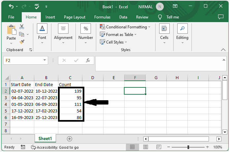
Task: Click the Macro recording status bar icon
Action: 23,147
